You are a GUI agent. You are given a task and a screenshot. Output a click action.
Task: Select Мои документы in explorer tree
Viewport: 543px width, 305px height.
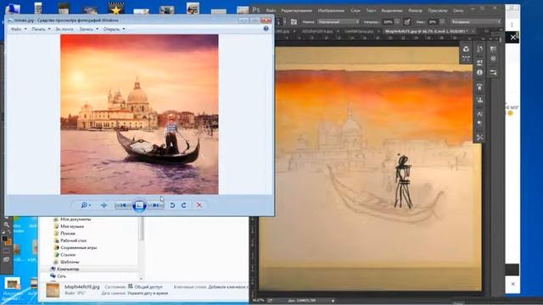point(76,219)
